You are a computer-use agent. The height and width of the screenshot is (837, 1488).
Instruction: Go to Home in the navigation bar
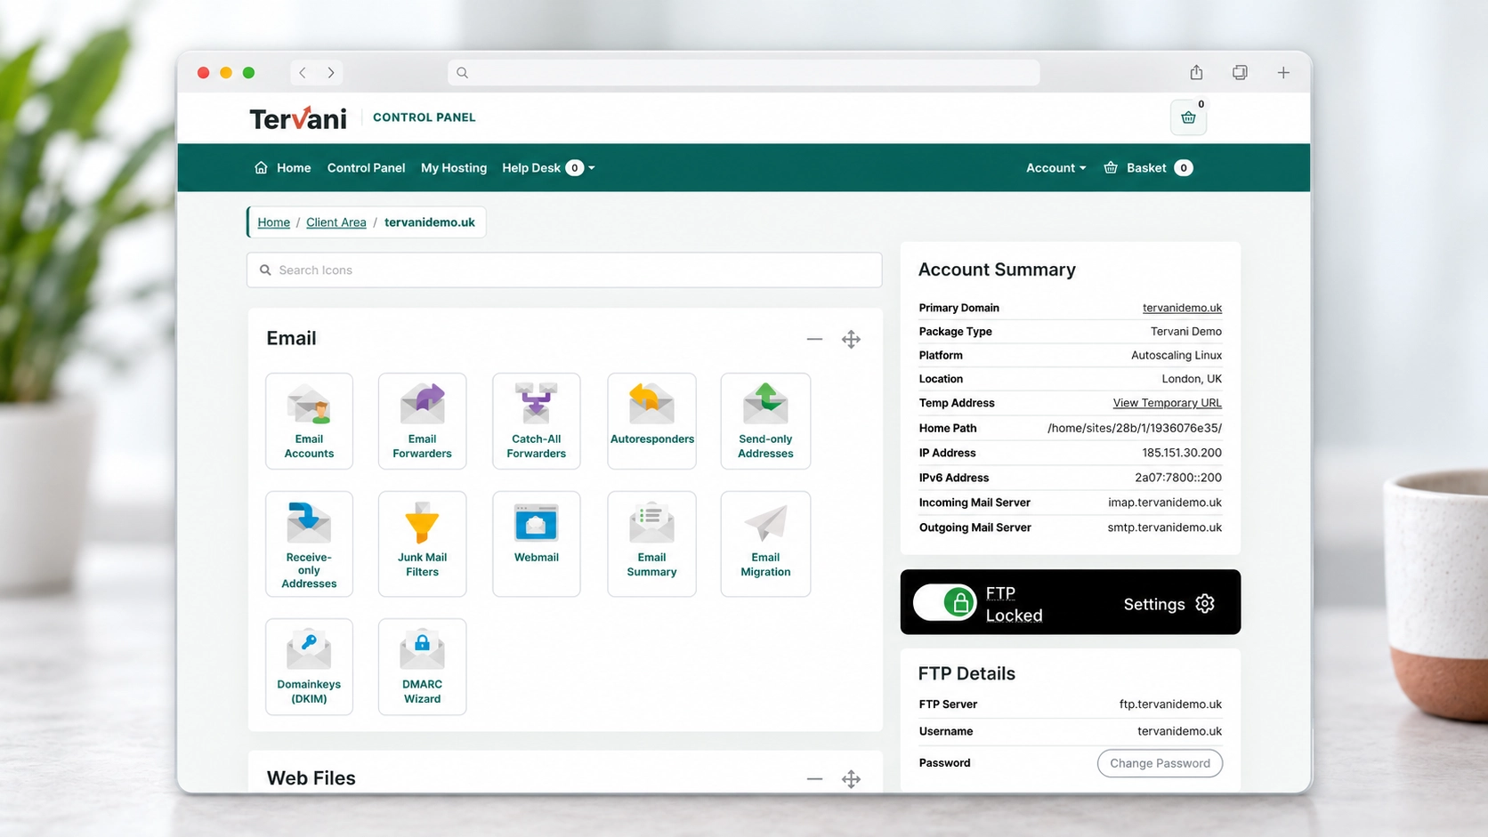(283, 168)
